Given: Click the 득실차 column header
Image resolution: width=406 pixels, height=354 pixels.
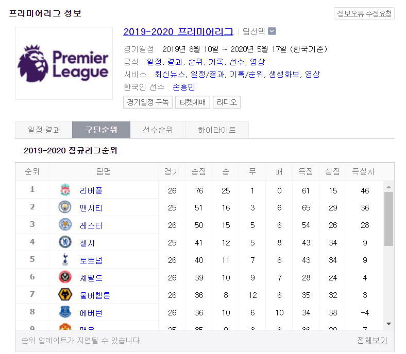Looking at the screenshot, I should pos(363,171).
